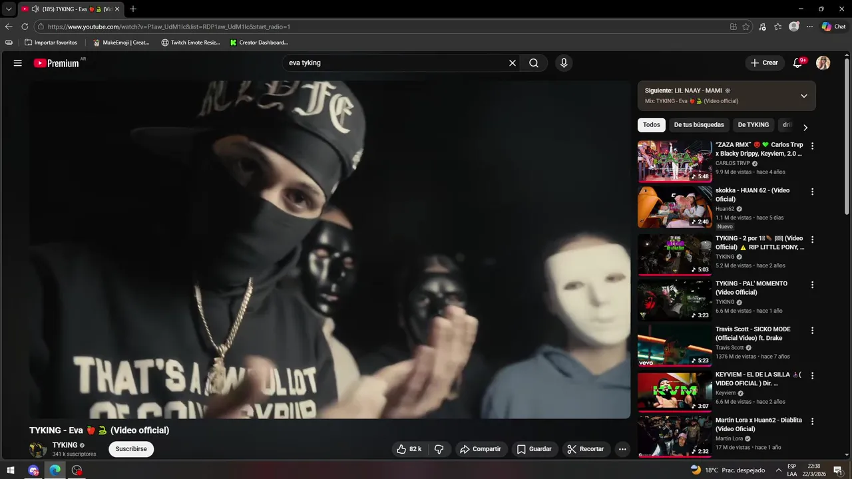
Task: Open the Importar favoritos bookmark
Action: coord(51,43)
